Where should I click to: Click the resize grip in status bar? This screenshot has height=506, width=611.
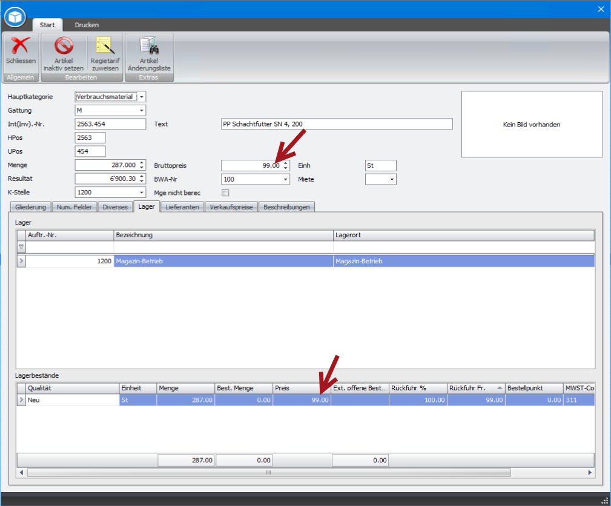click(x=605, y=501)
